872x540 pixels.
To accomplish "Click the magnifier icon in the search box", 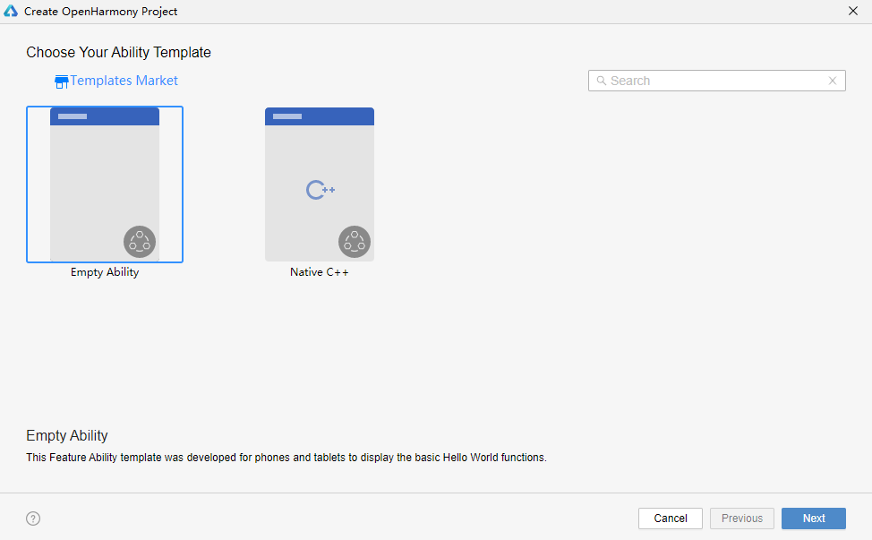I will (x=602, y=81).
